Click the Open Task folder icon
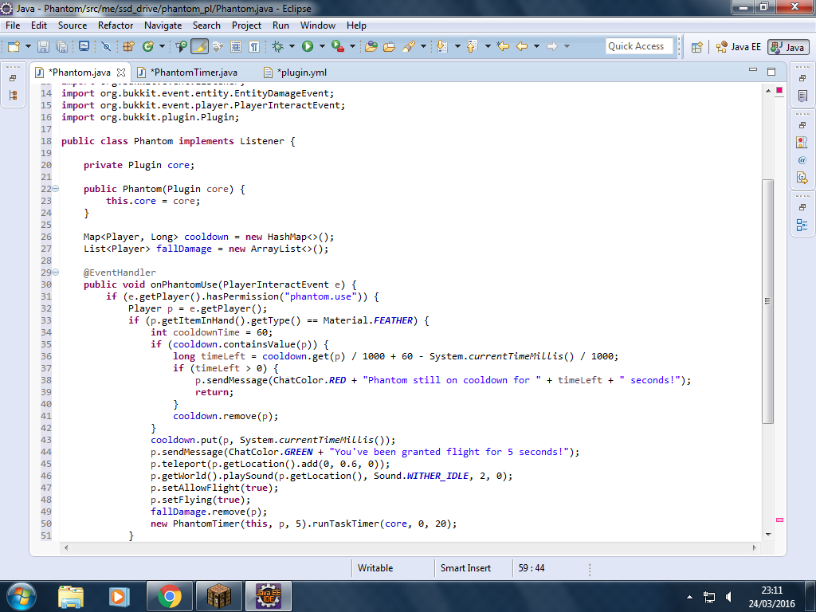The image size is (816, 612). tap(389, 46)
